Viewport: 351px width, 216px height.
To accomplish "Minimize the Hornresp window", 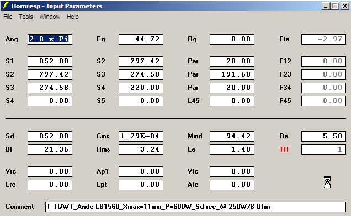I will (326, 6).
